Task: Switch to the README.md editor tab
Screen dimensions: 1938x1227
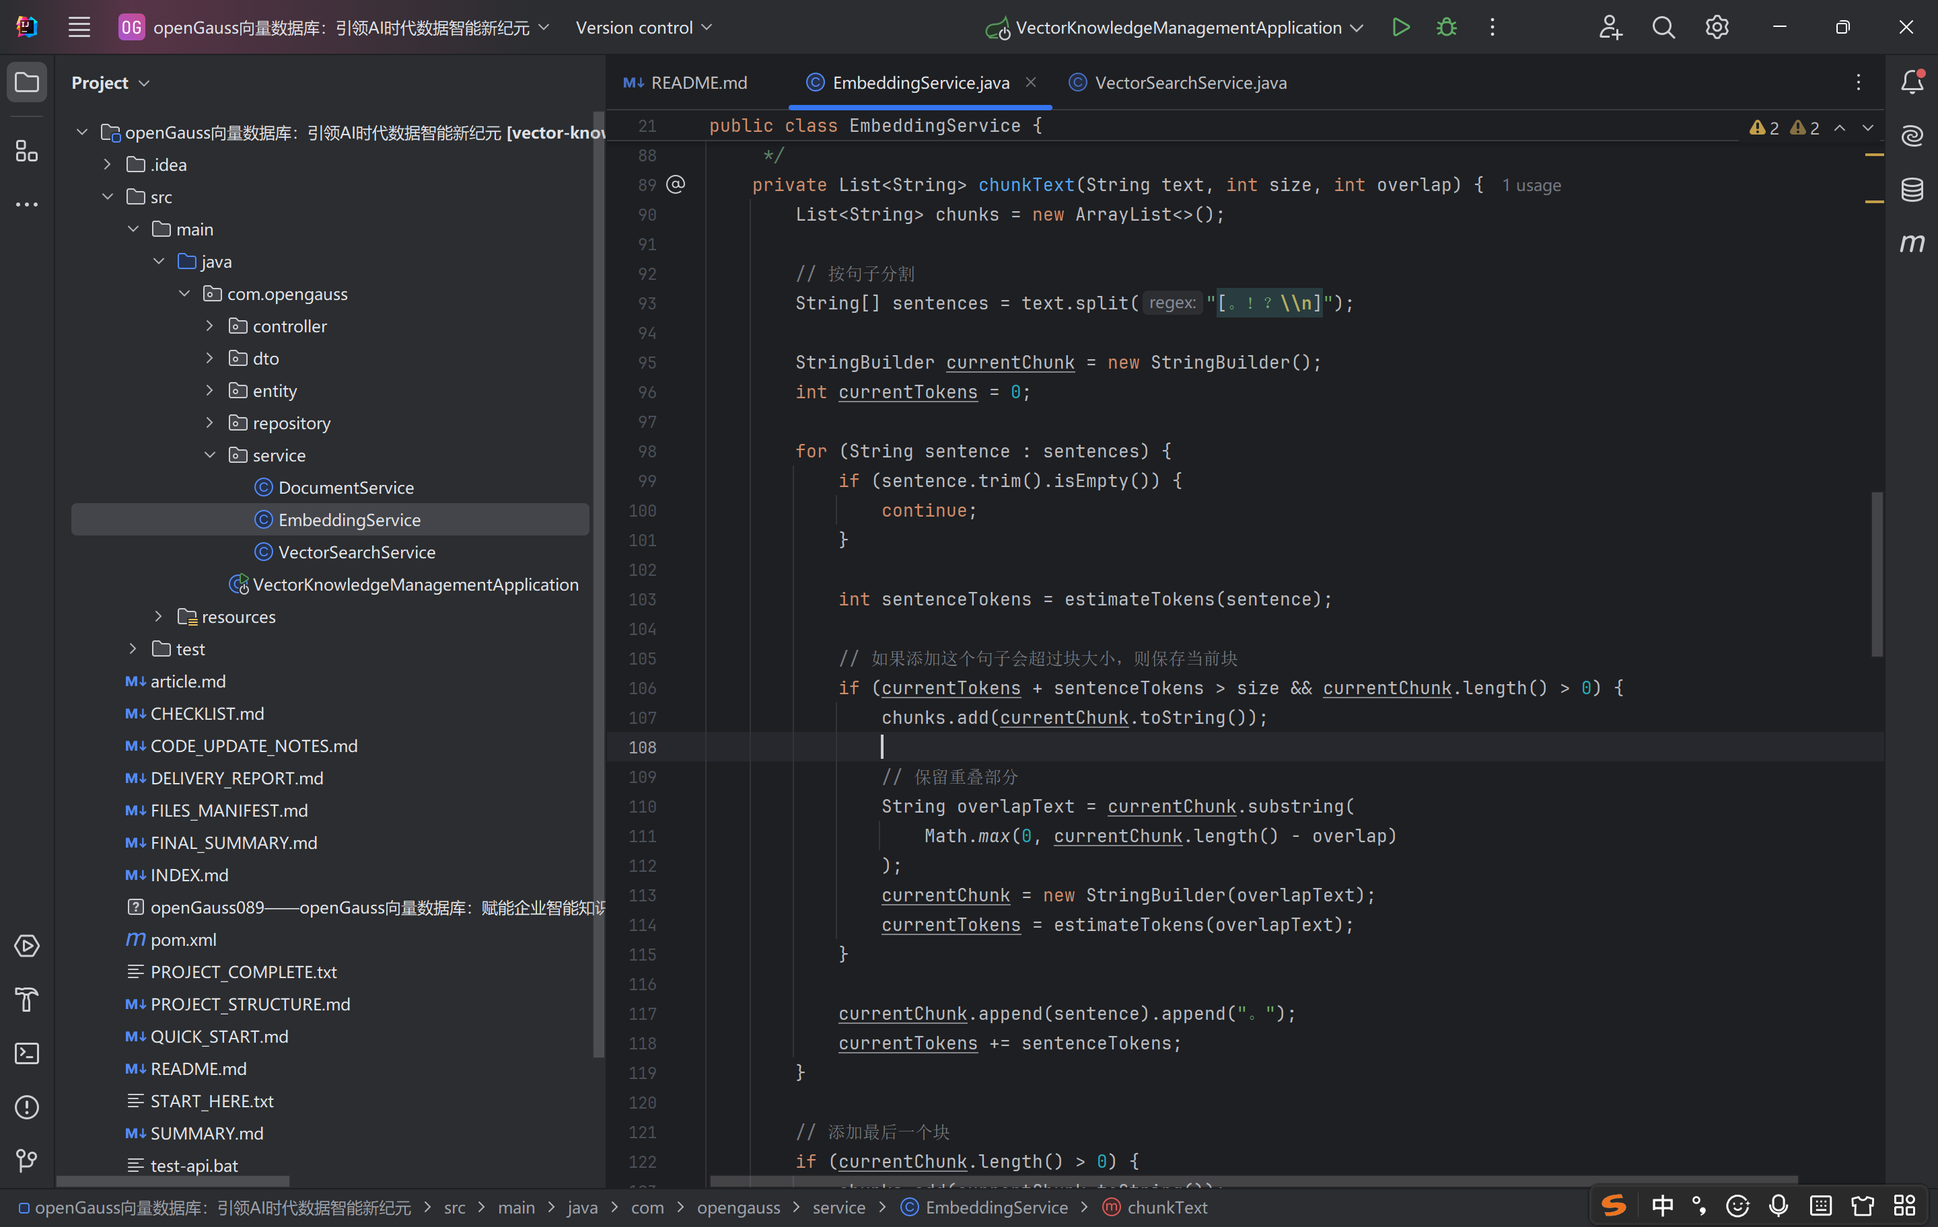Action: click(698, 83)
